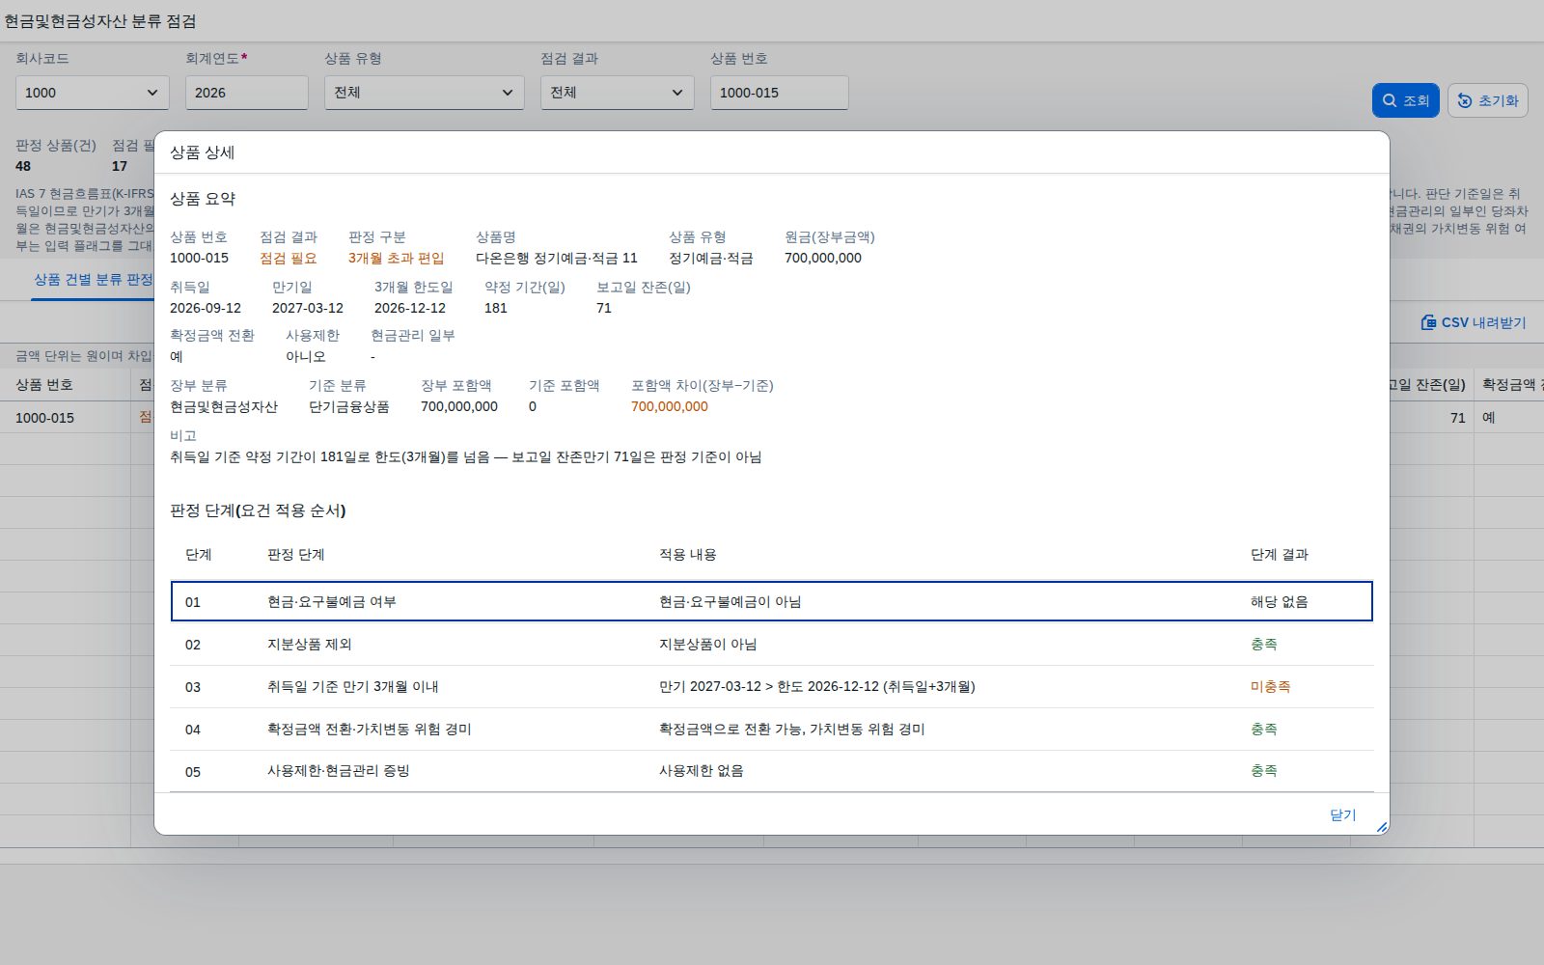The width and height of the screenshot is (1544, 965).
Task: Click the 장부 분류 value 현금및현금성자산
Action: (x=224, y=406)
